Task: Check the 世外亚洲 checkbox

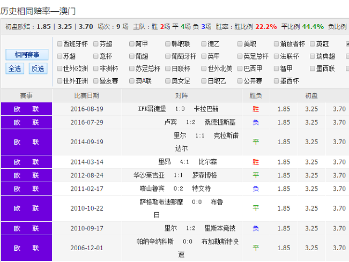Action: [60, 81]
